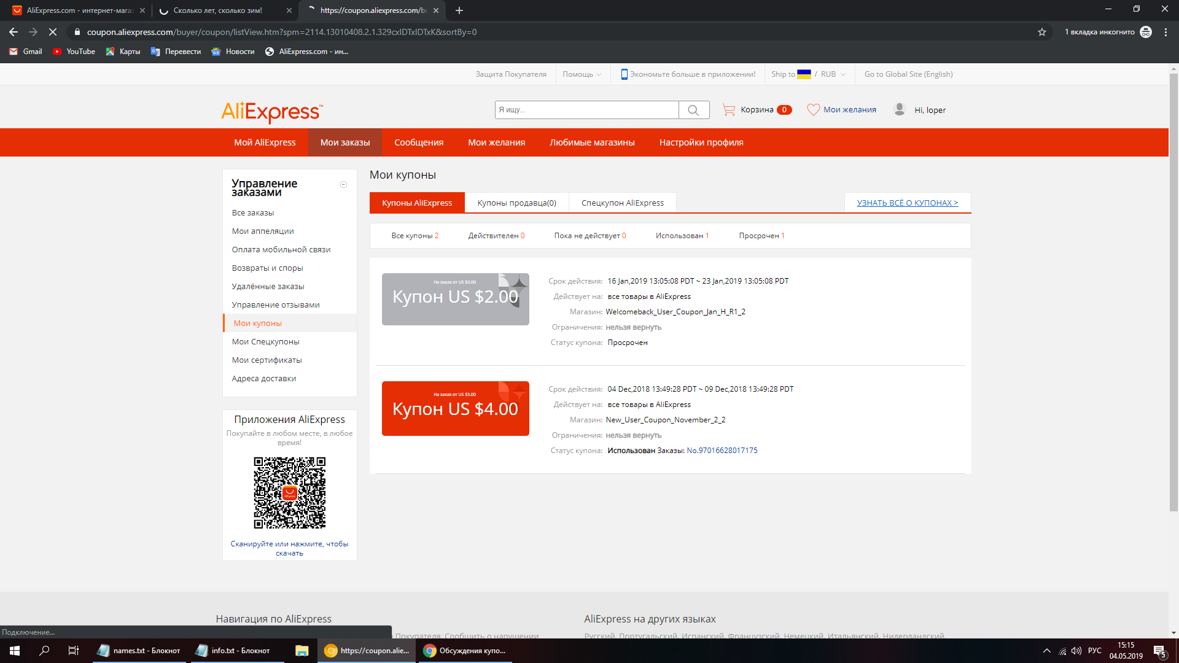Open Управление отзывами in sidebar

pos(276,305)
